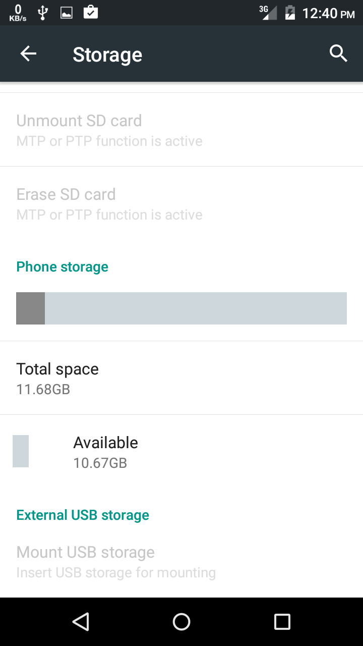Screen dimensions: 363x646
Task: Tap the 3G signal strength icon
Action: pos(268,13)
